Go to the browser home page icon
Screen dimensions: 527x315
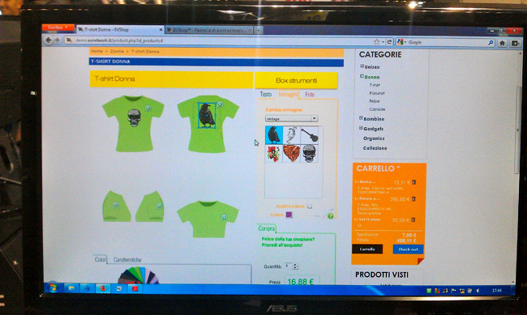(502, 43)
